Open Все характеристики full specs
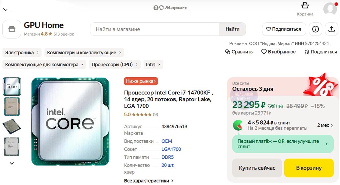Viewport: 340px width, 185px height. click(x=149, y=181)
